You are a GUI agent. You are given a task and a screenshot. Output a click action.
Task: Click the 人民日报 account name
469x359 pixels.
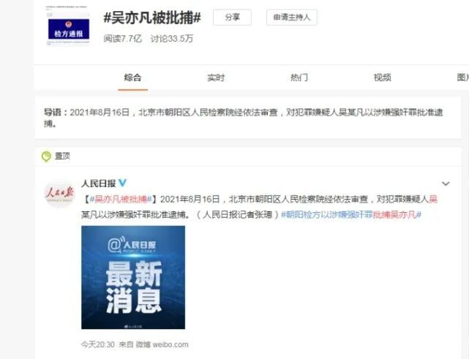pyautogui.click(x=98, y=184)
